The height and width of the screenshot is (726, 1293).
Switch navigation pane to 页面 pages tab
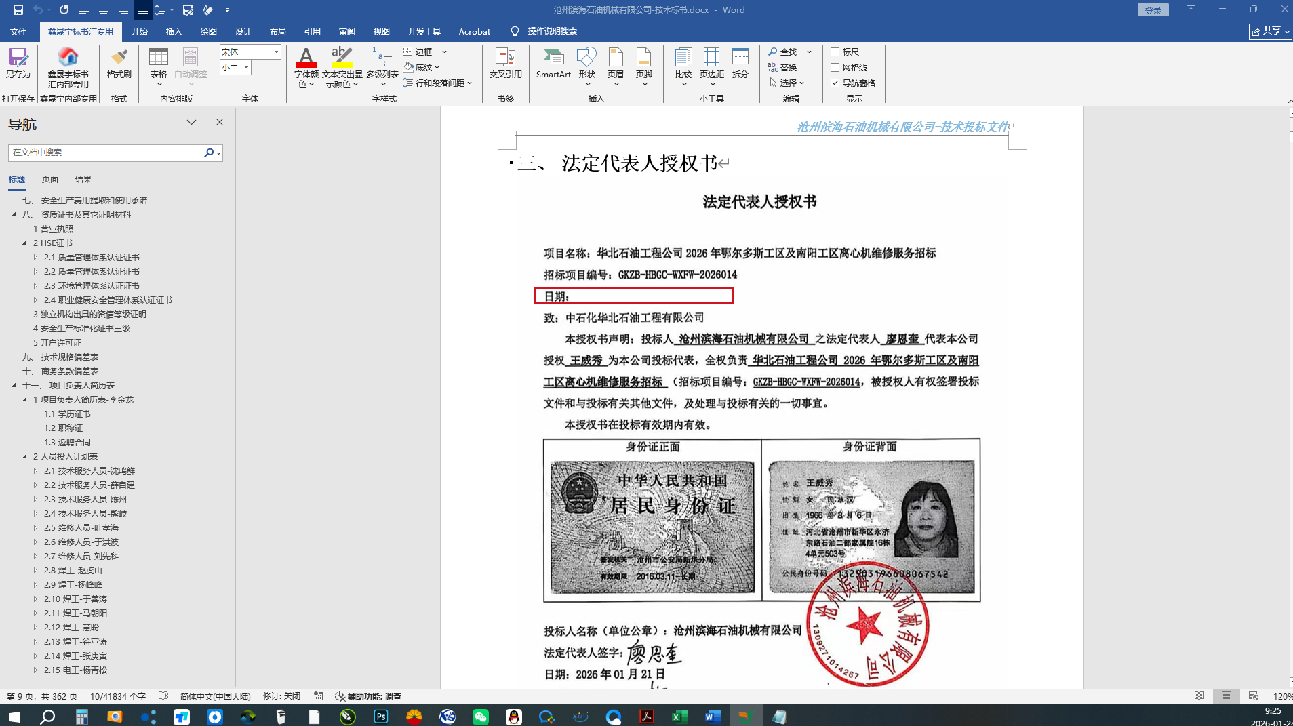coord(50,179)
